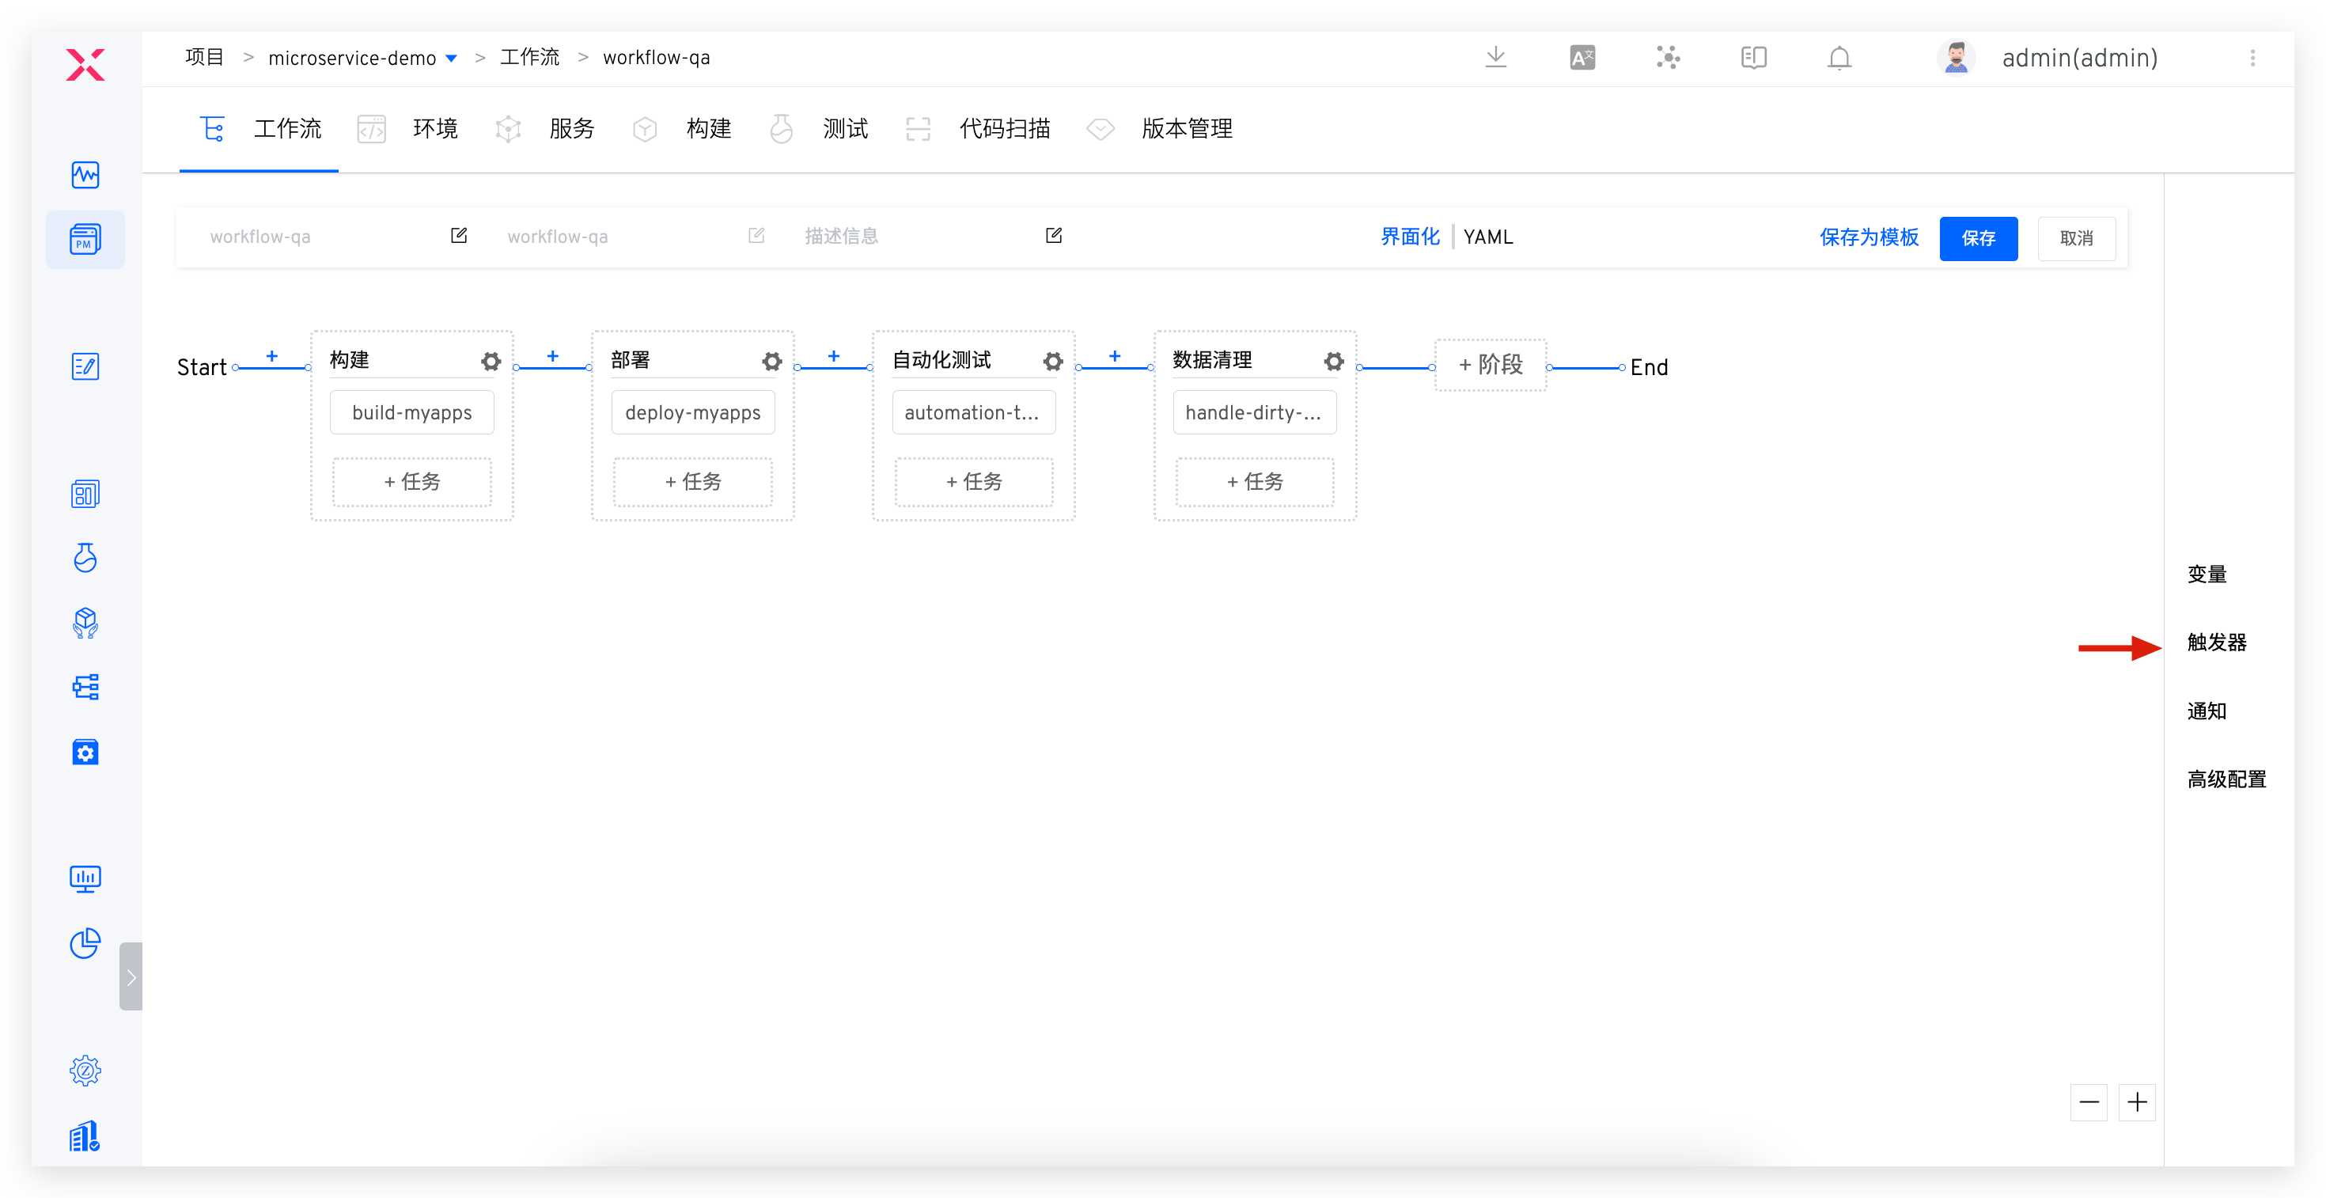Viewport: 2326px width, 1198px height.
Task: Switch to 界面化 view mode
Action: 1410,237
